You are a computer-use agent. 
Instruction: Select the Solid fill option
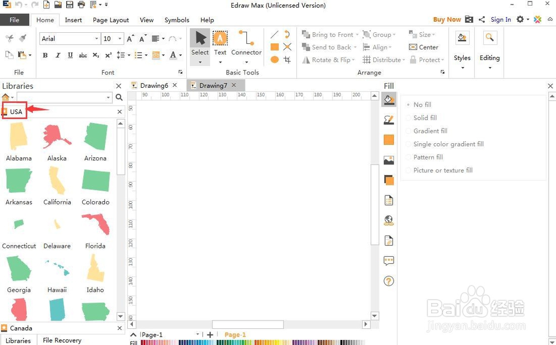421,118
